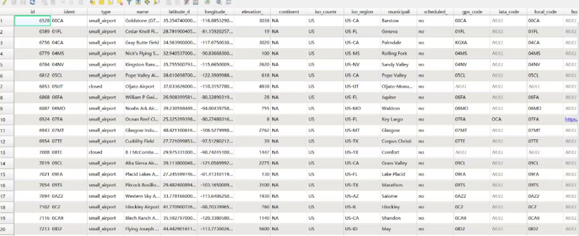Deselect all features icon

(x=120, y=2)
